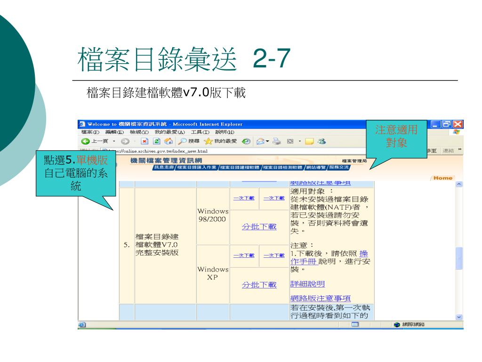Select the 檔案目錄匯入作業 site tab

pyautogui.click(x=197, y=167)
